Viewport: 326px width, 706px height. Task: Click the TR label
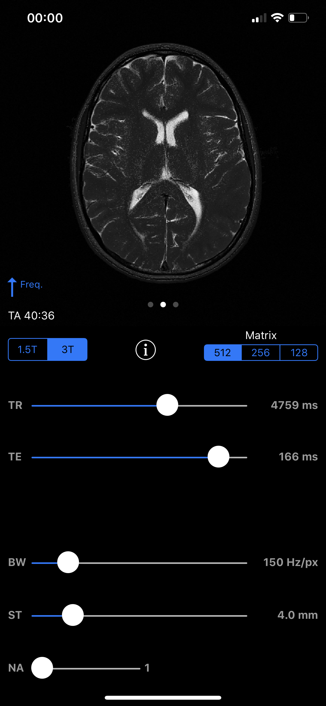[15, 405]
